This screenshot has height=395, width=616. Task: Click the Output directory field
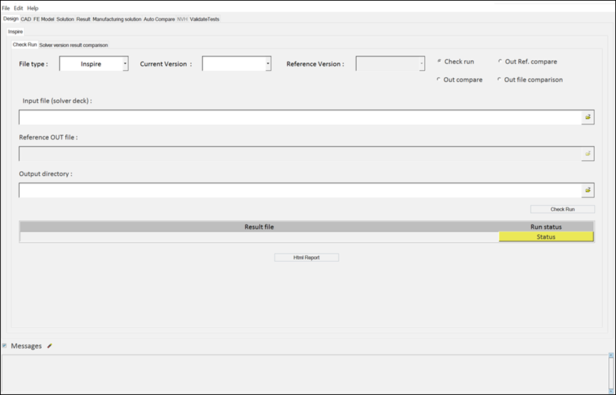[300, 190]
